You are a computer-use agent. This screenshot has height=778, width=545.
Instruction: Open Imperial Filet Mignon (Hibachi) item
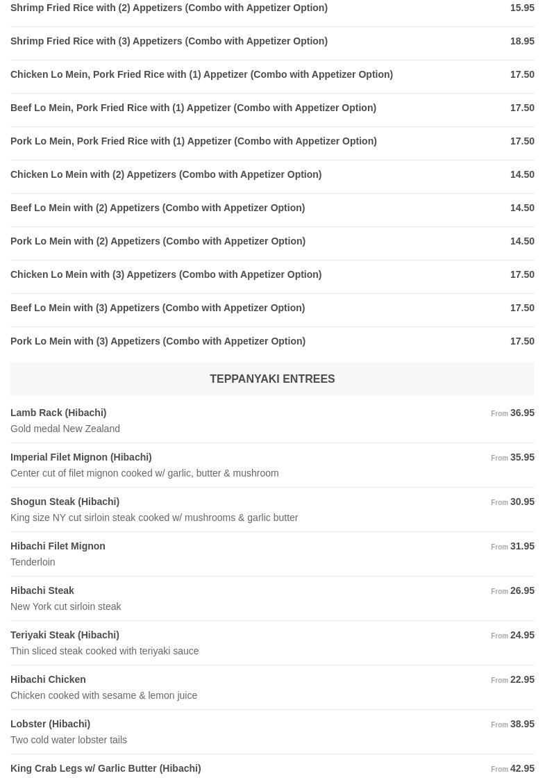click(81, 457)
